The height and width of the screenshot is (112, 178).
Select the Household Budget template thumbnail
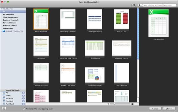[x=95, y=75]
